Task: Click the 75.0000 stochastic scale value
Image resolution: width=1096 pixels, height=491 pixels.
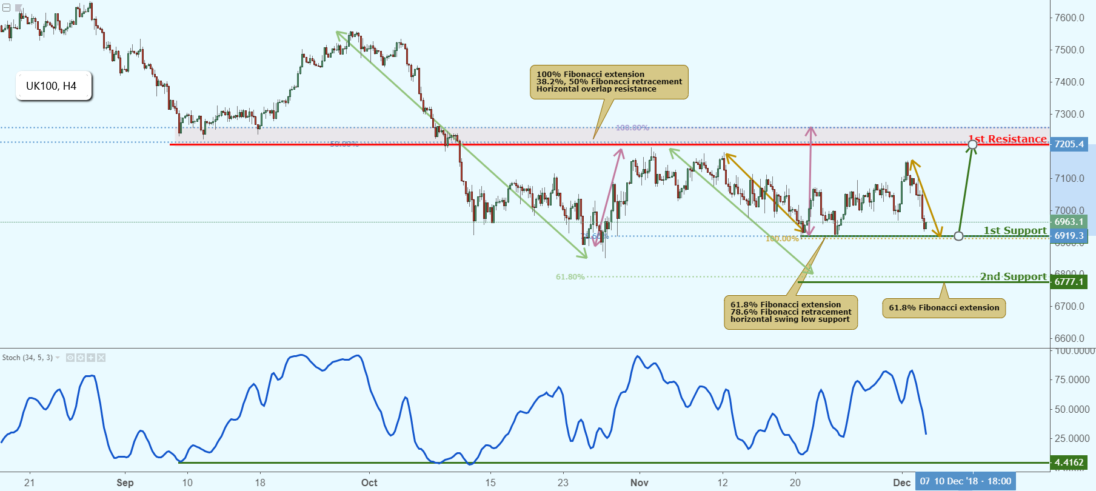Action: pyautogui.click(x=1072, y=379)
